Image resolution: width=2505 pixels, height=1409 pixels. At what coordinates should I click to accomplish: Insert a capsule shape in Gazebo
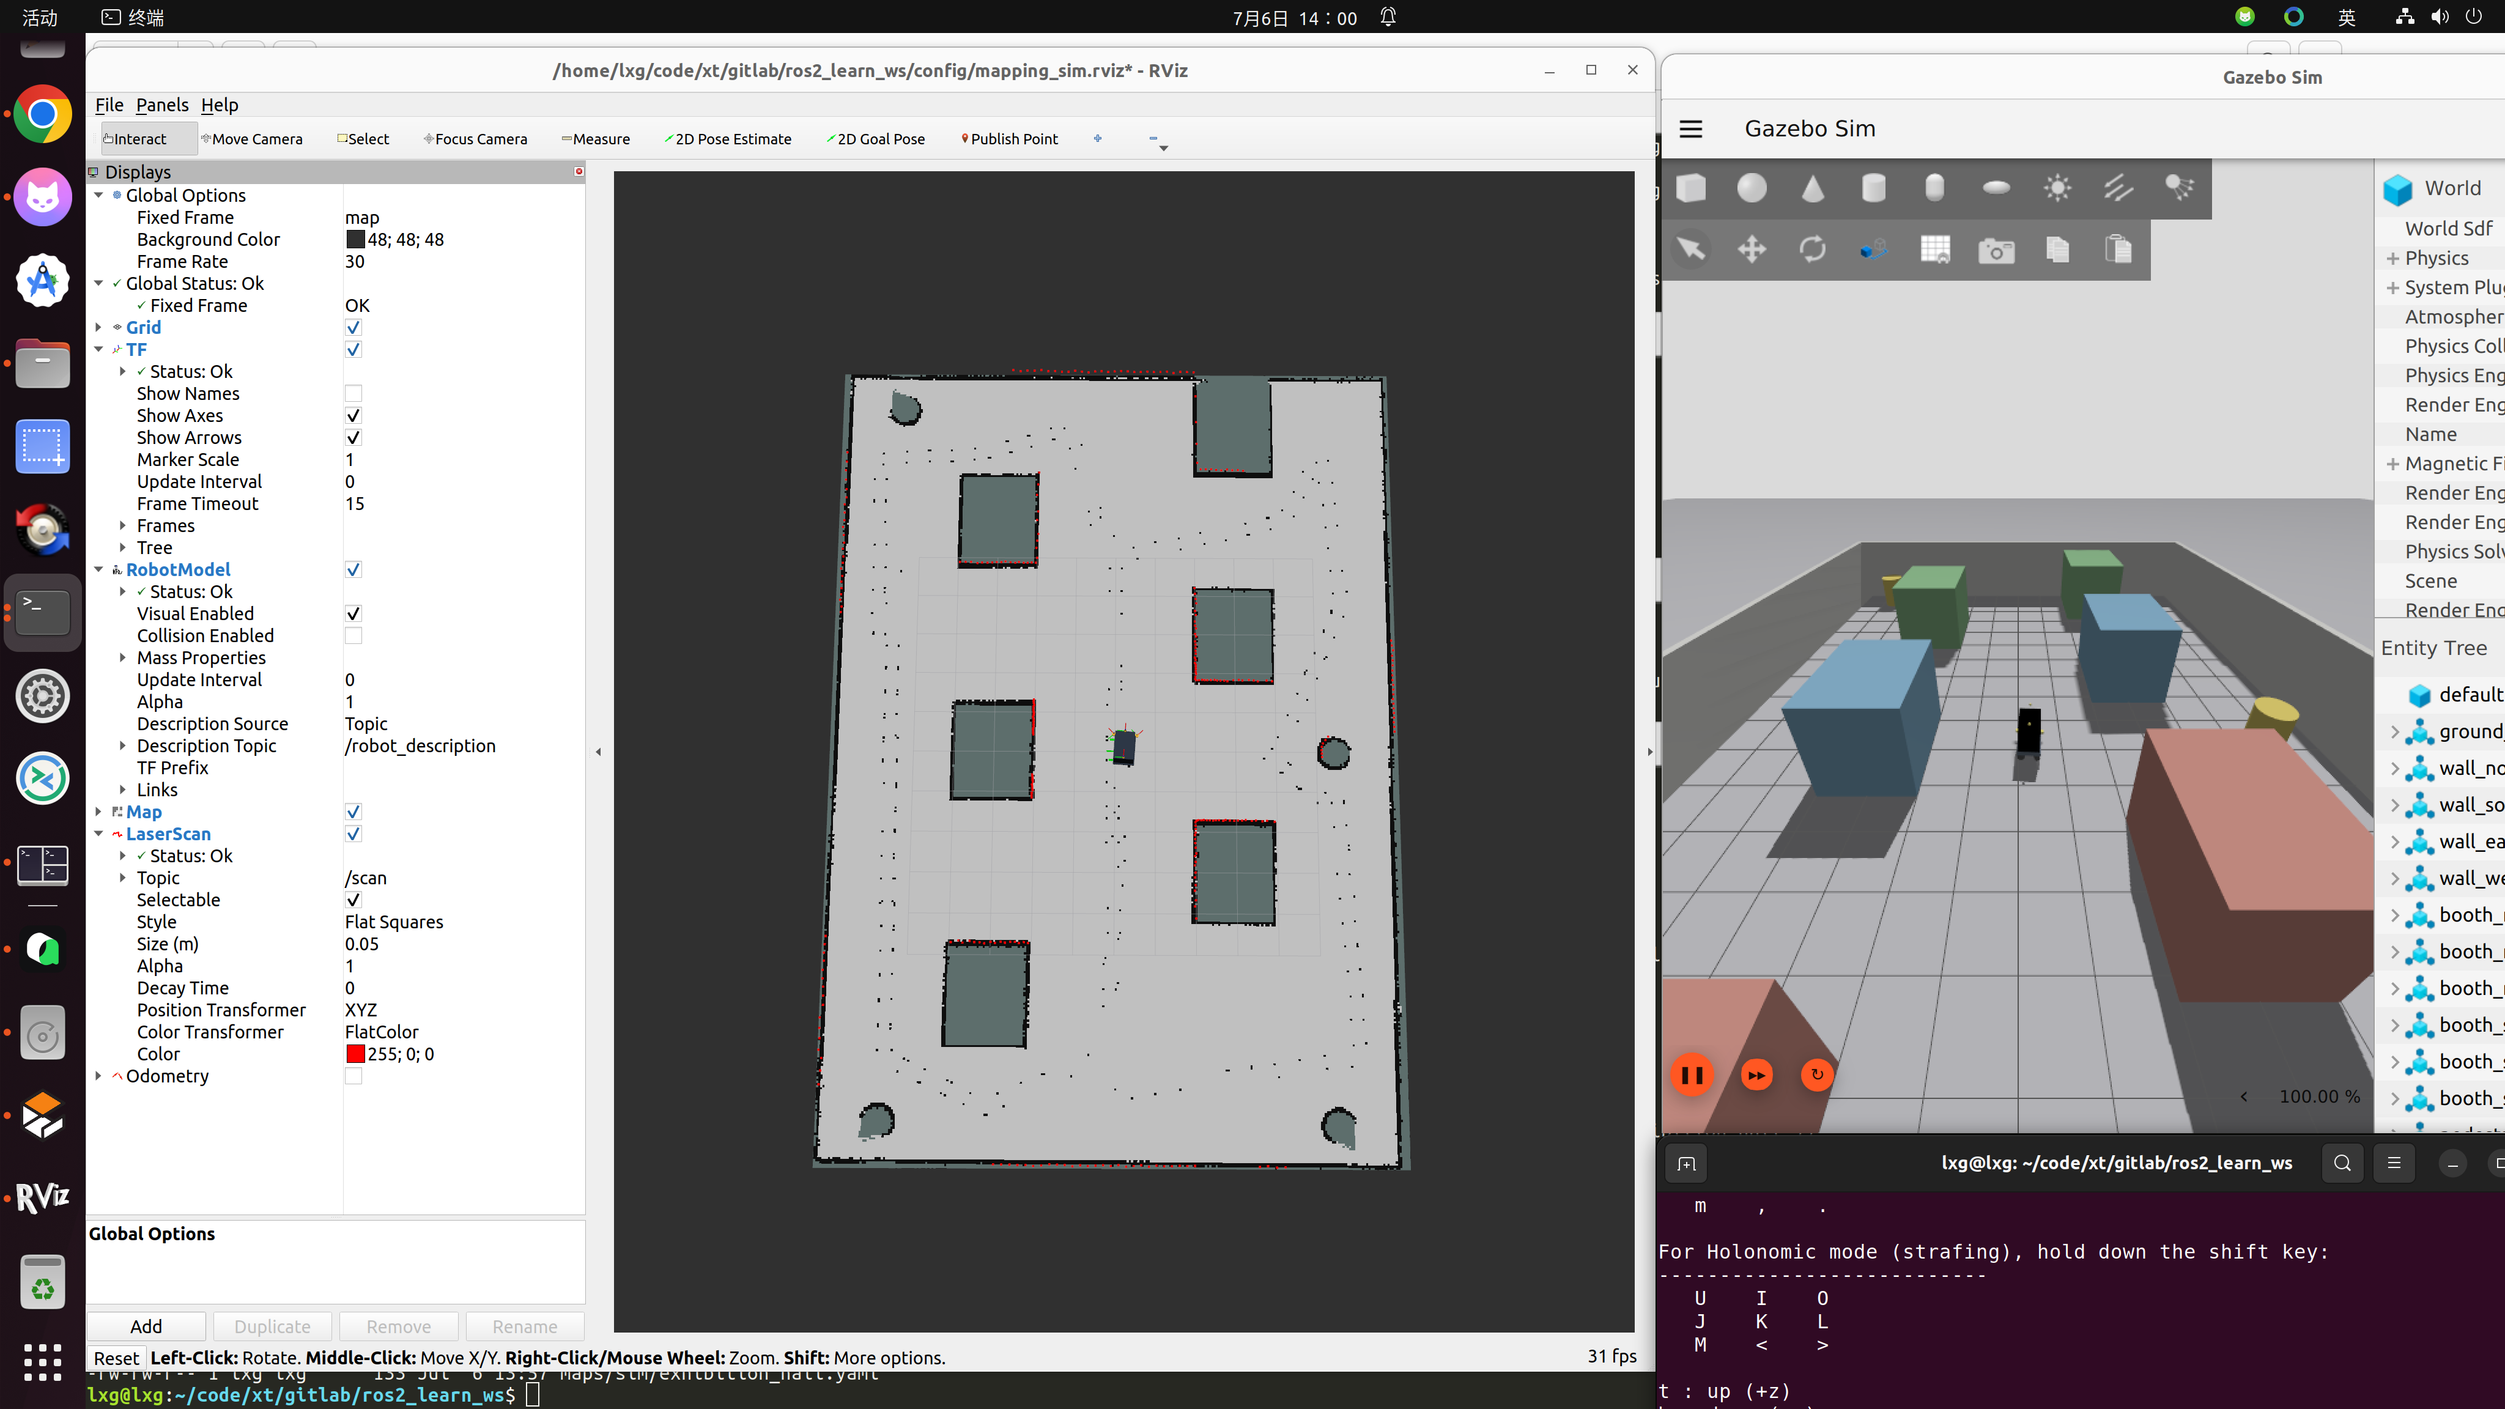1935,188
